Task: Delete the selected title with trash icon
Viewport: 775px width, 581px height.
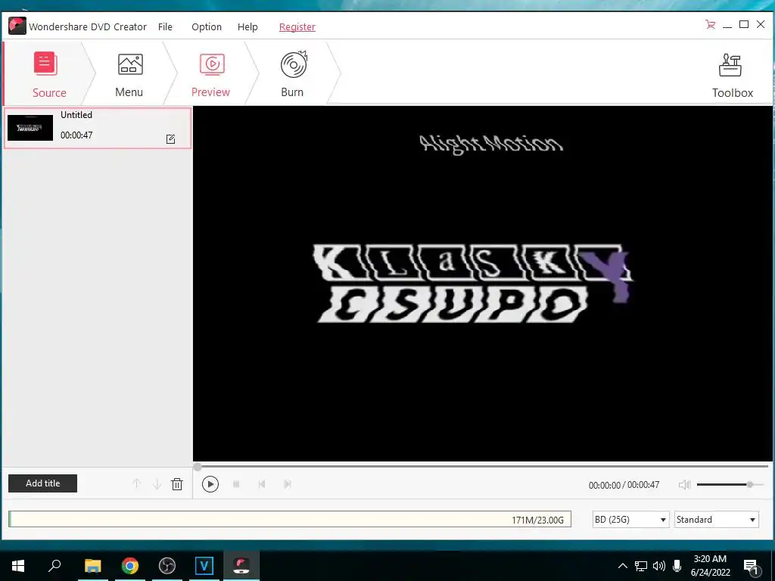Action: coord(177,483)
